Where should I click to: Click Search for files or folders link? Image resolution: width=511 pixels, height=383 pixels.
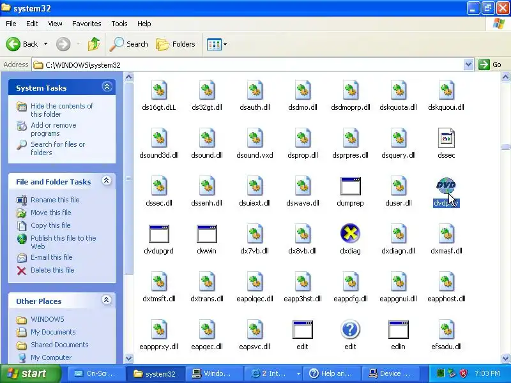pos(57,148)
